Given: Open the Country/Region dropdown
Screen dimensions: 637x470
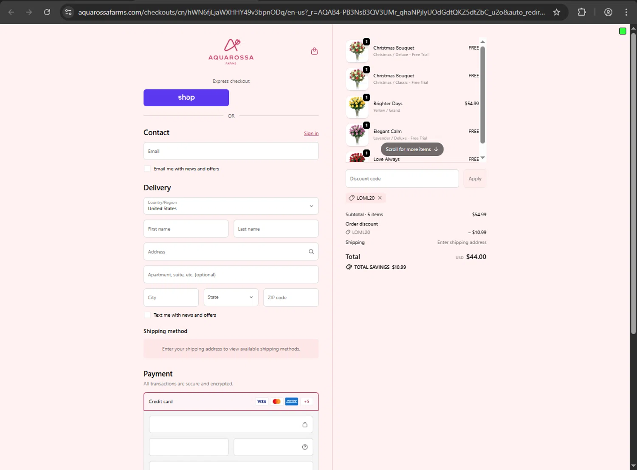Looking at the screenshot, I should [231, 206].
